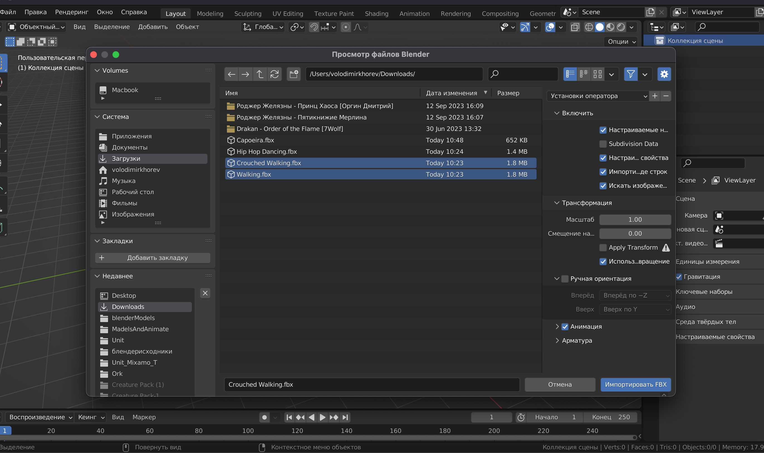
Task: Play the animation forward
Action: [x=322, y=417]
